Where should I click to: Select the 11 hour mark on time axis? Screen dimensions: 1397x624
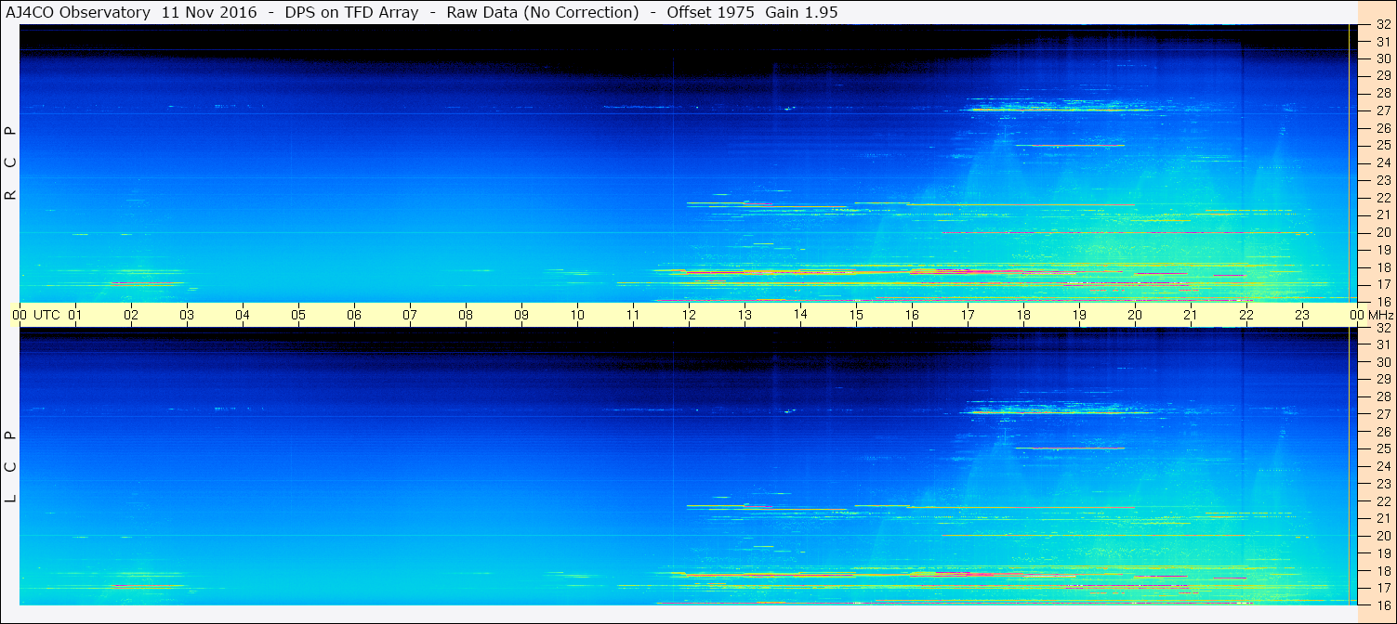(x=633, y=315)
